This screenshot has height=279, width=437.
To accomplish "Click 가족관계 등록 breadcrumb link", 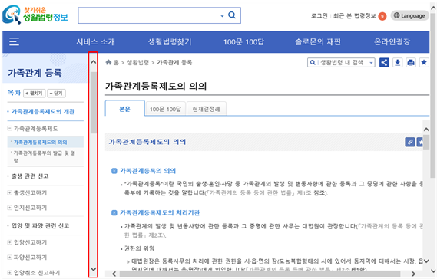I will point(174,62).
